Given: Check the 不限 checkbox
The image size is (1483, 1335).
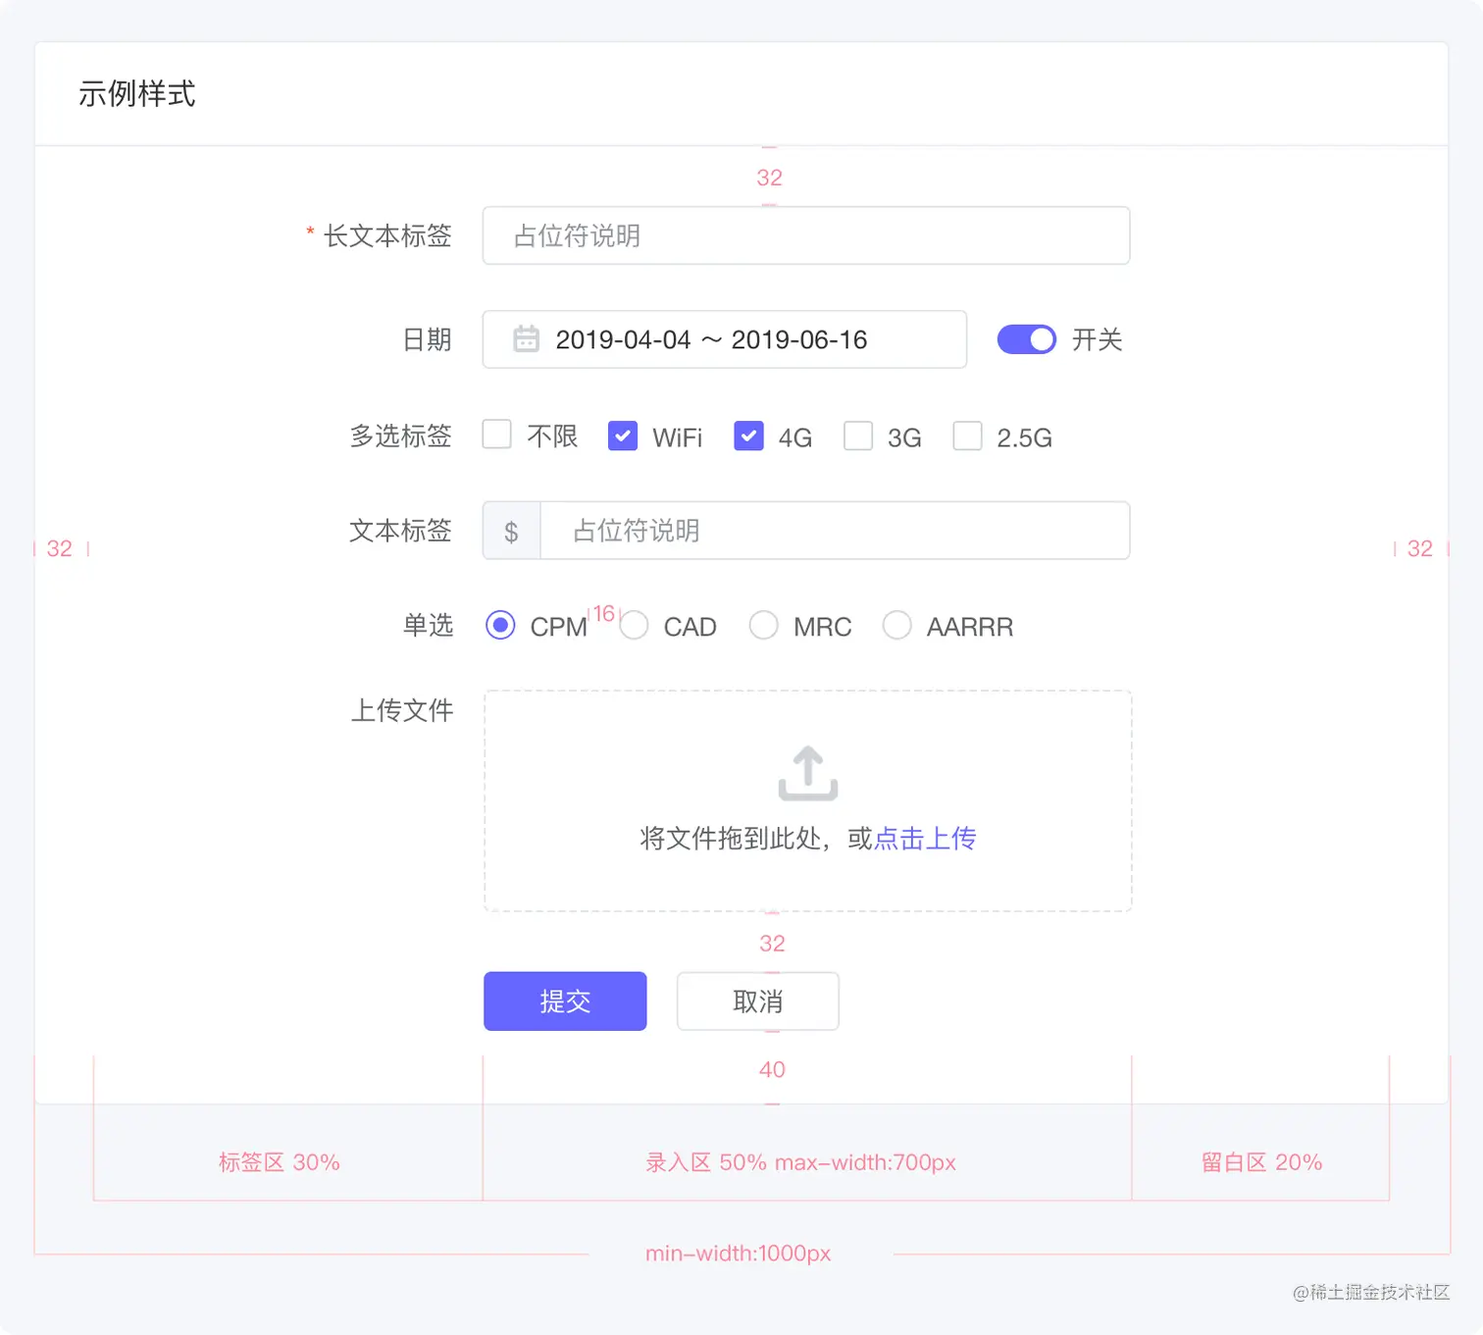Looking at the screenshot, I should (497, 435).
